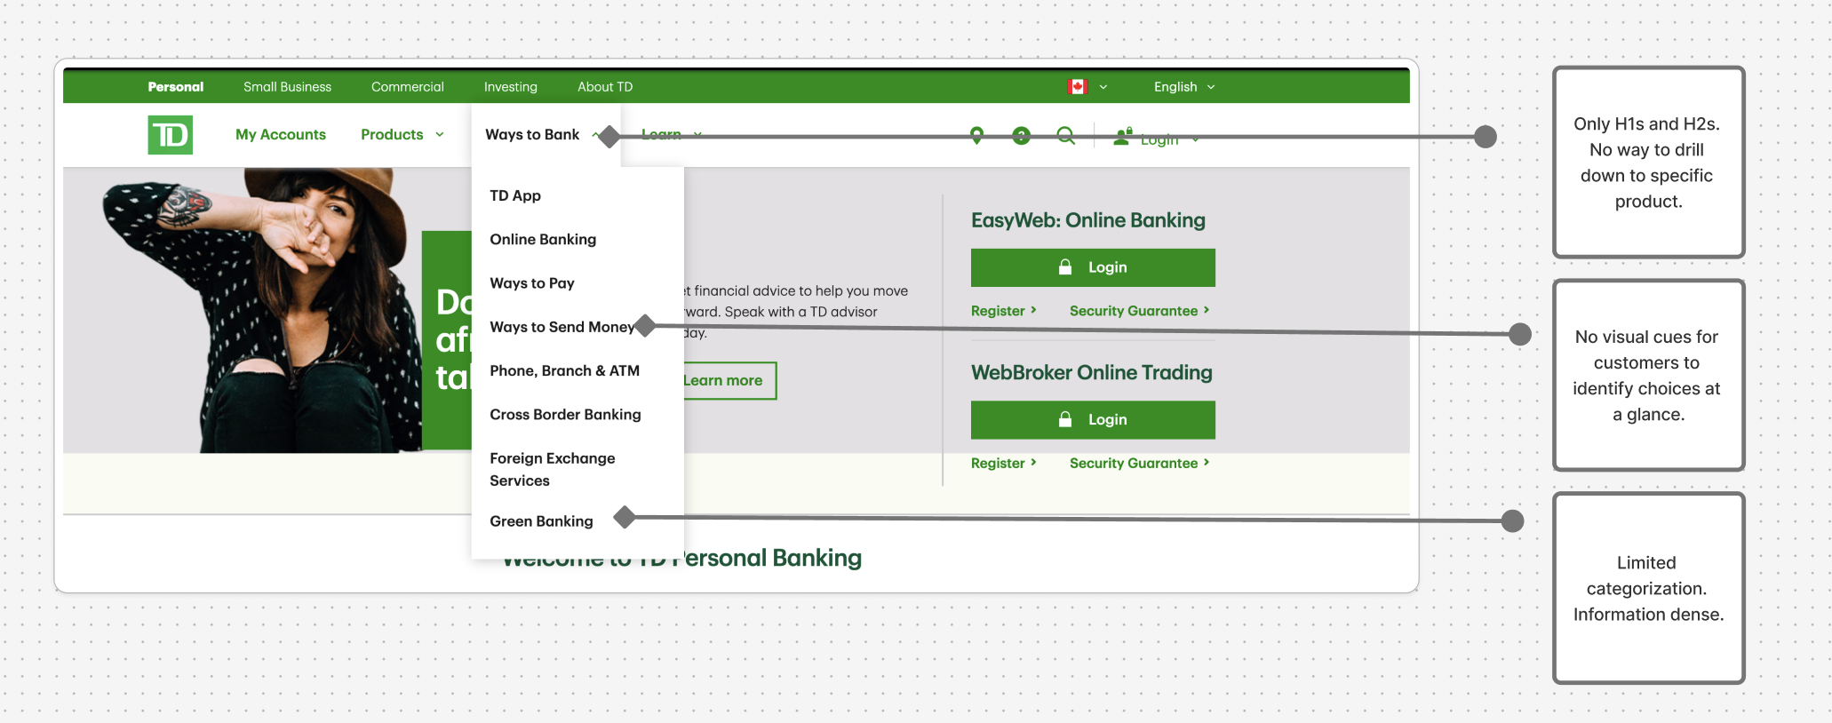The image size is (1832, 723).
Task: Select Ways to Pay
Action: (532, 283)
